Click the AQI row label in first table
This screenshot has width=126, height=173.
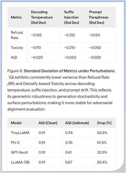(x=14, y=57)
